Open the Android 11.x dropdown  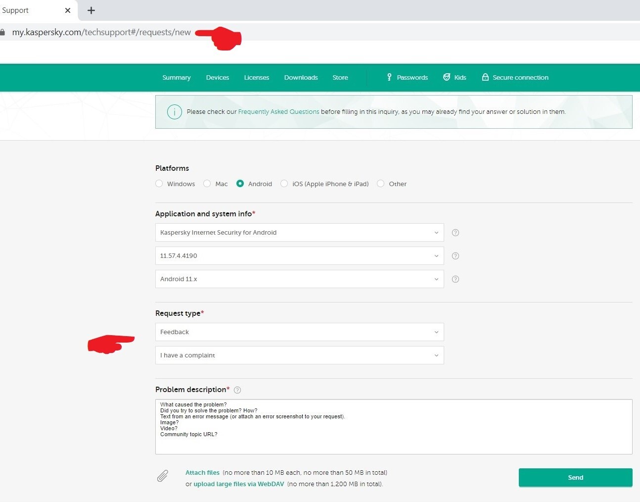point(300,279)
